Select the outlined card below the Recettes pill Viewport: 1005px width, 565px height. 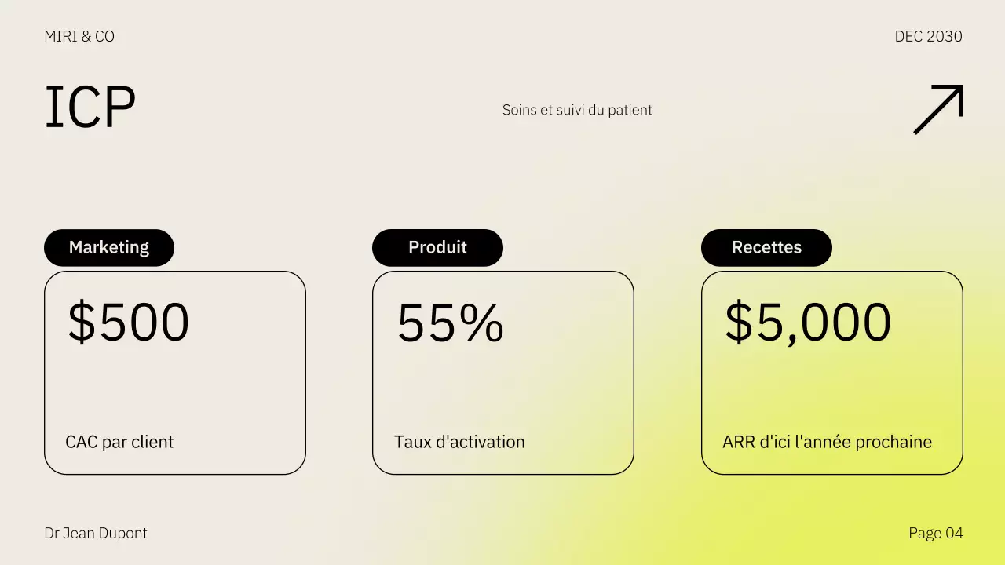coord(831,385)
